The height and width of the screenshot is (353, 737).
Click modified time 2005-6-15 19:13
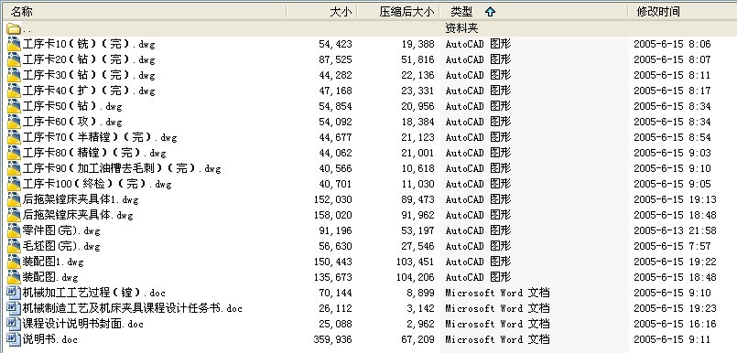tap(675, 199)
